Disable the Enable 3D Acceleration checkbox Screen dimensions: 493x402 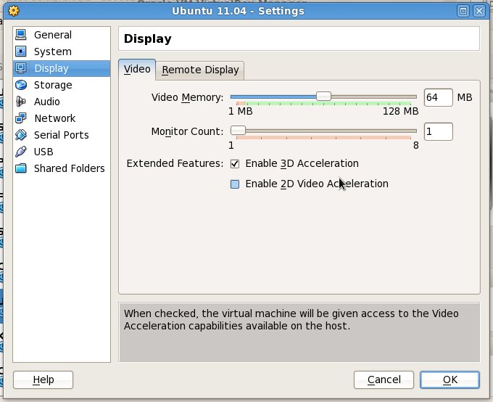click(x=235, y=163)
